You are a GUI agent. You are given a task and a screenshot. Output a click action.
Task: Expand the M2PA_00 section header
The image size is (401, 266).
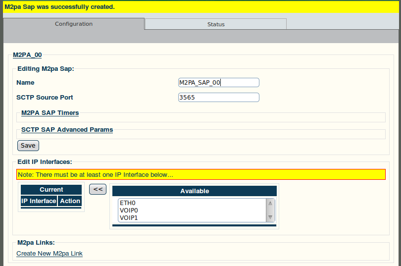[27, 55]
